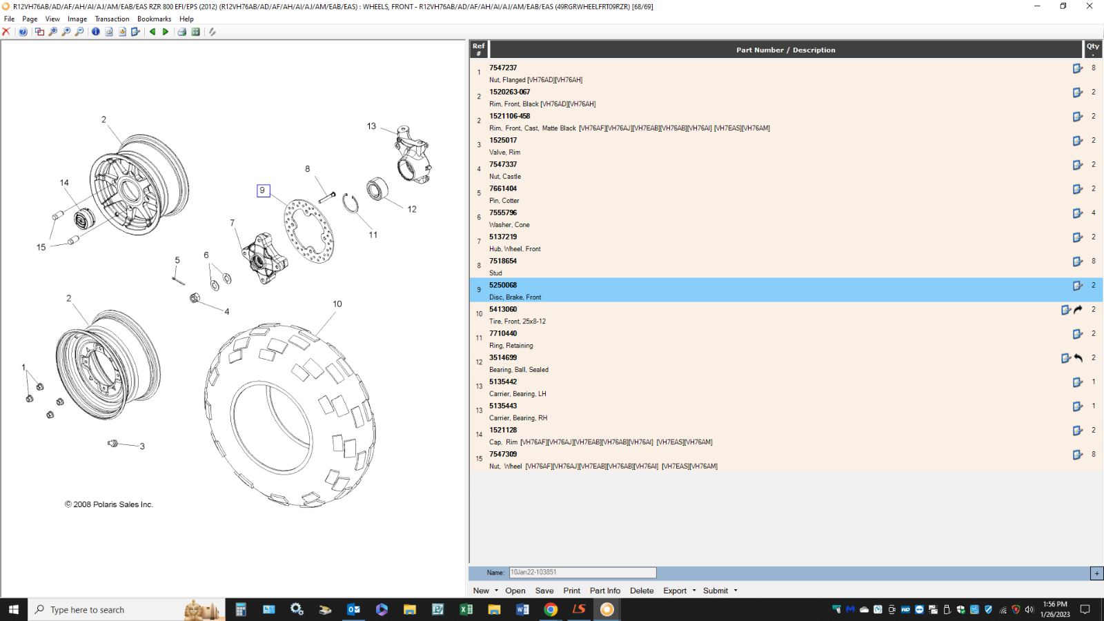Click the plus button beside the Name bar
1104x621 pixels.
click(1096, 573)
